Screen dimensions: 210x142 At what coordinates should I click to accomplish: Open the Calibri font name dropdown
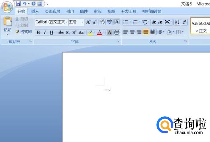click(x=67, y=22)
